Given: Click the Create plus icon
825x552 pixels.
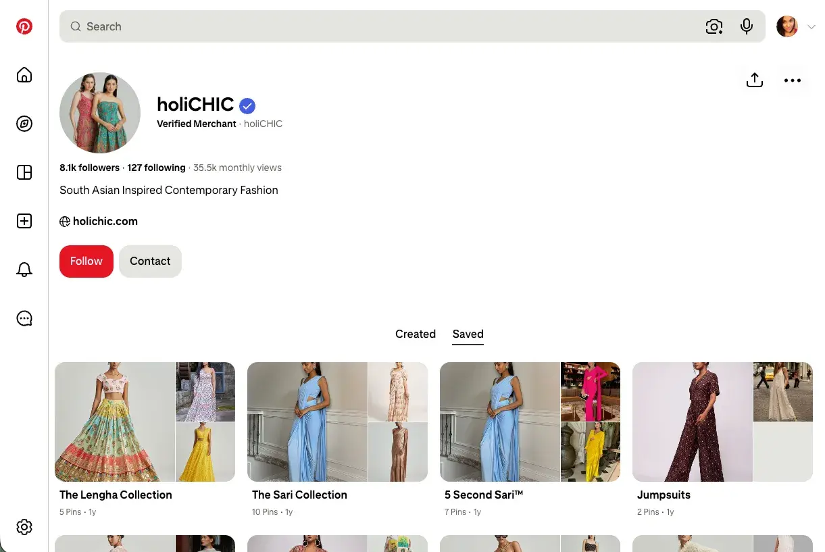Looking at the screenshot, I should point(24,221).
